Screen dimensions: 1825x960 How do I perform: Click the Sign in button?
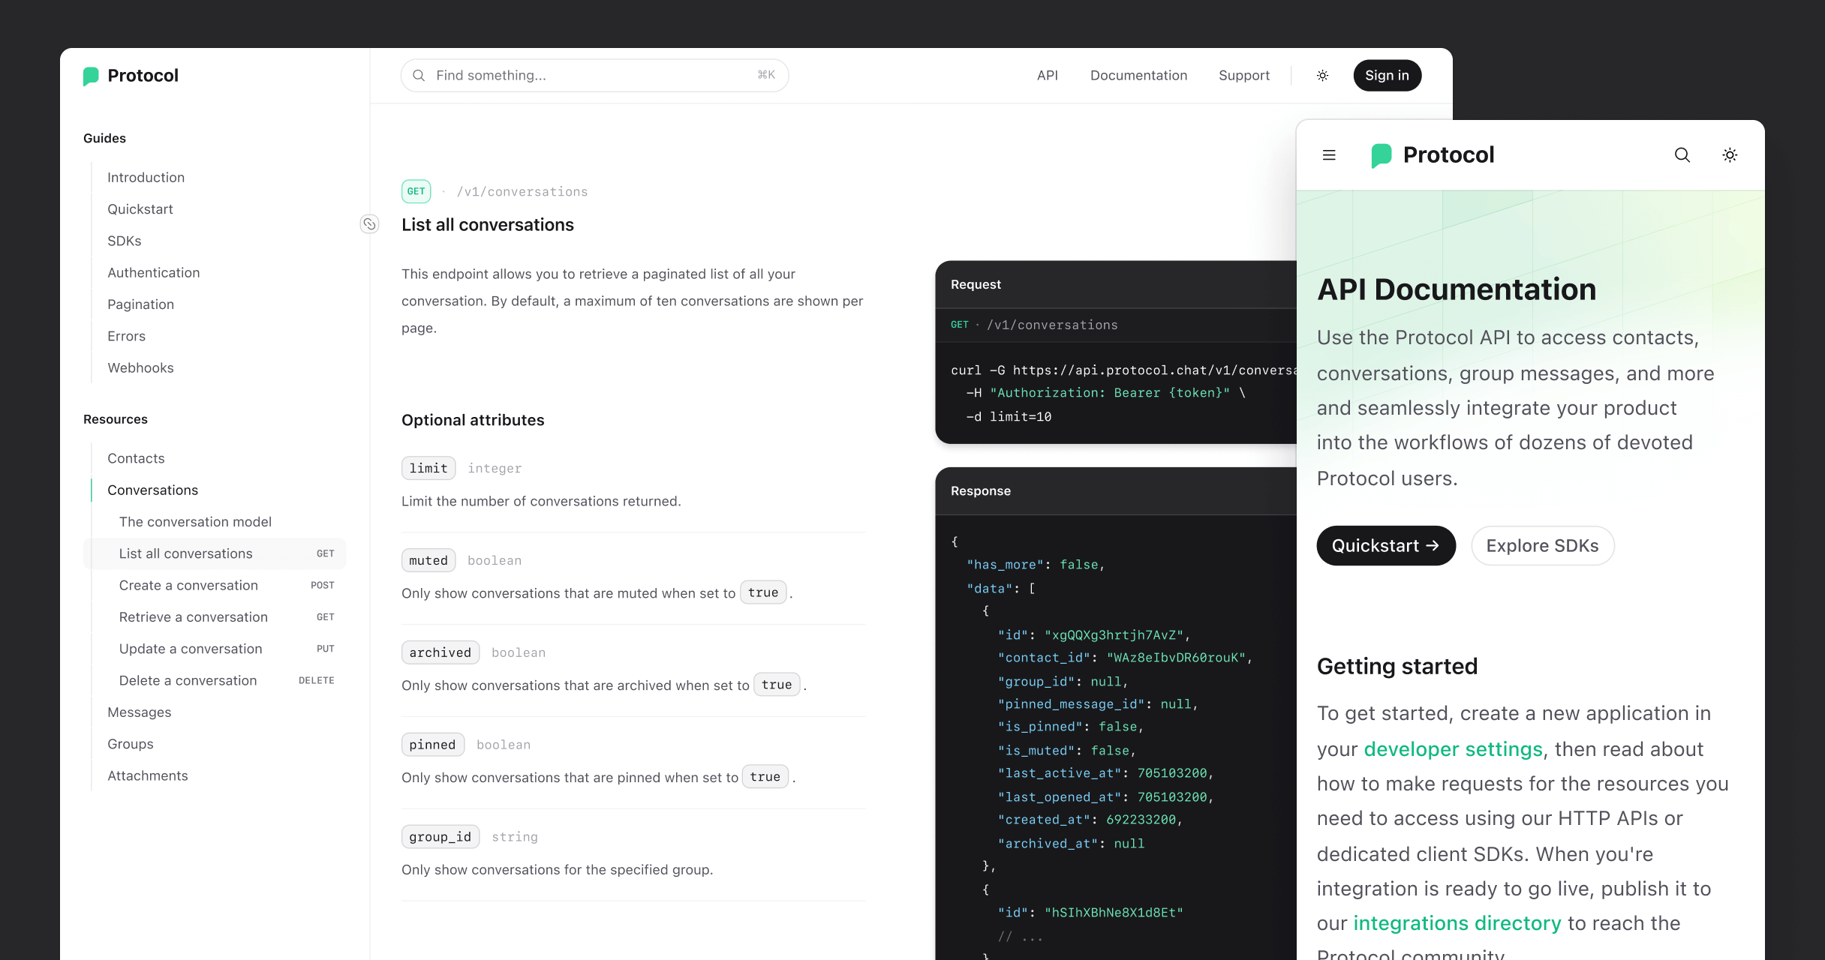[1387, 75]
